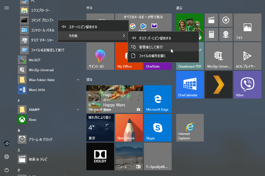Expand the XAMPP folder chevron

click(78, 110)
